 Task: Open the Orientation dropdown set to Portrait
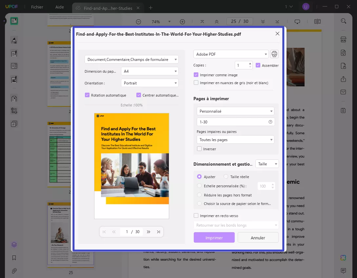pyautogui.click(x=150, y=83)
